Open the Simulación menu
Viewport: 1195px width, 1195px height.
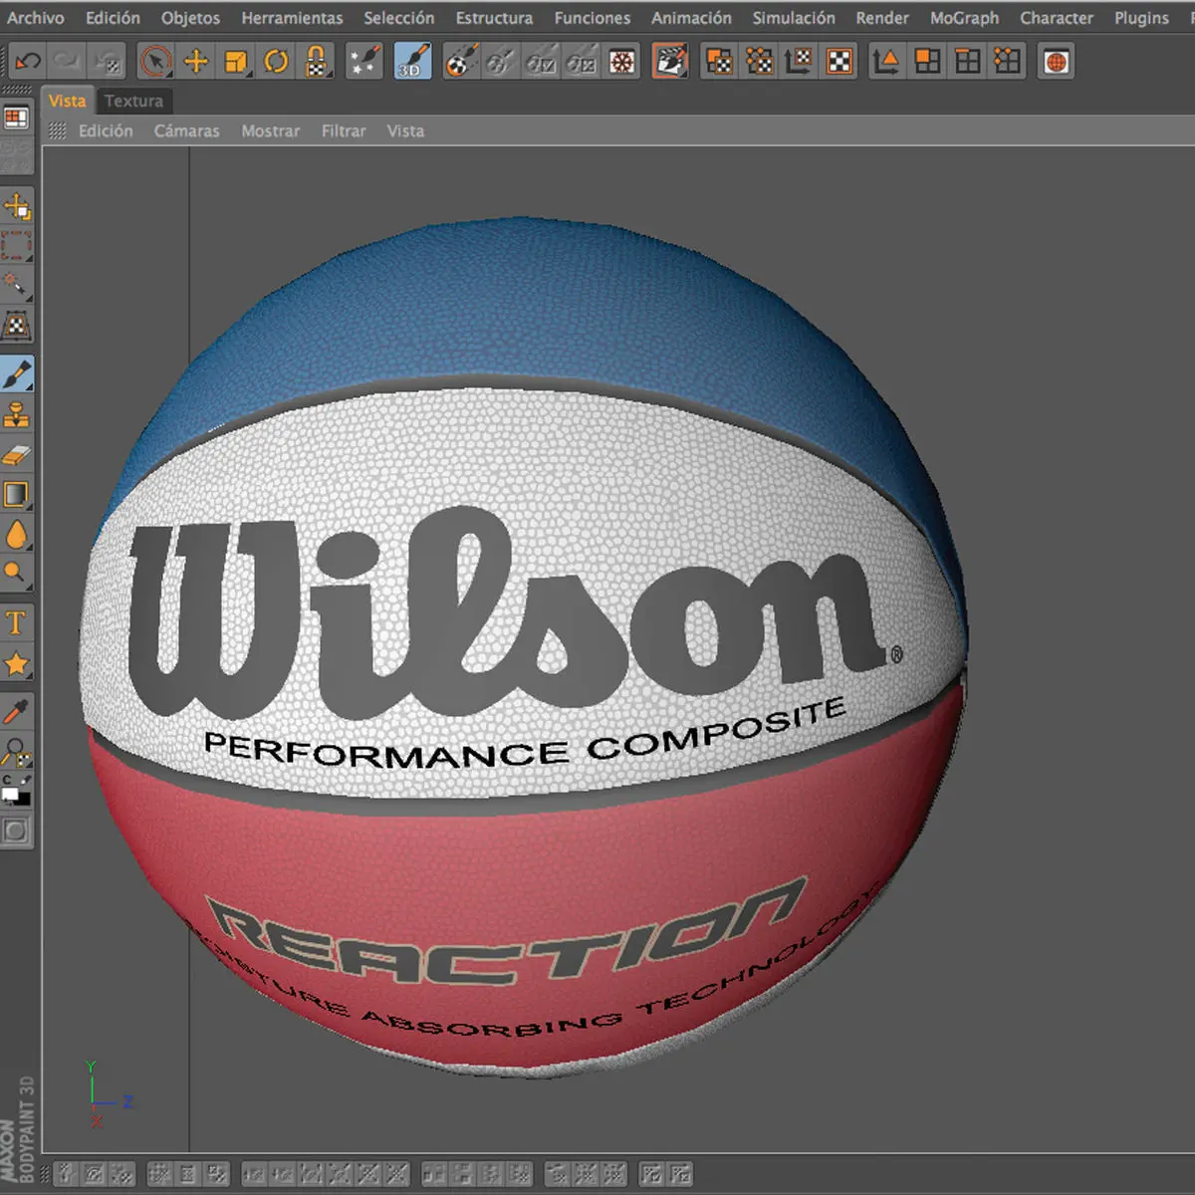coord(794,18)
